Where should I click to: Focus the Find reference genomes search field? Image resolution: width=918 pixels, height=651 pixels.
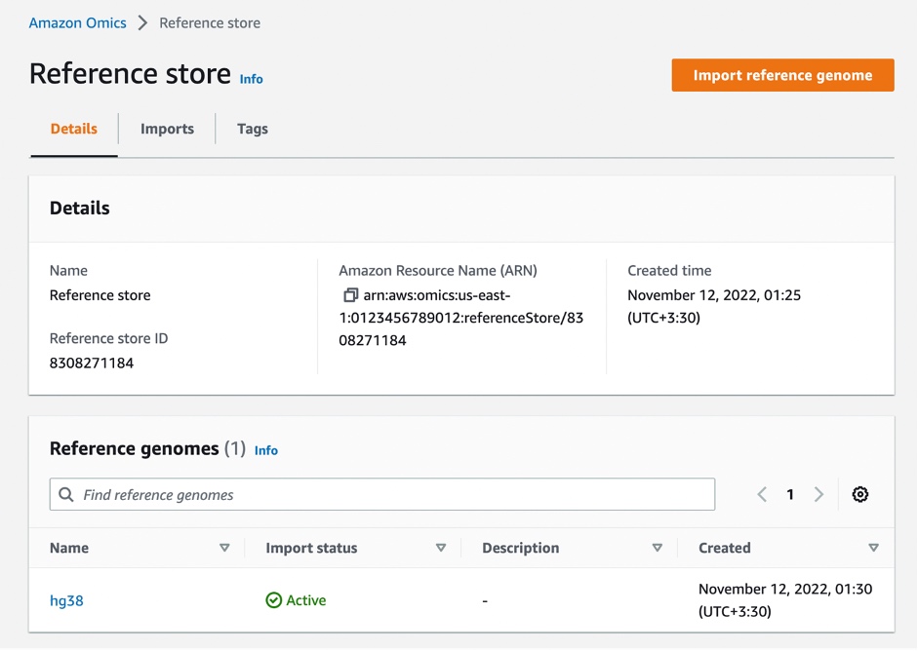click(x=390, y=495)
